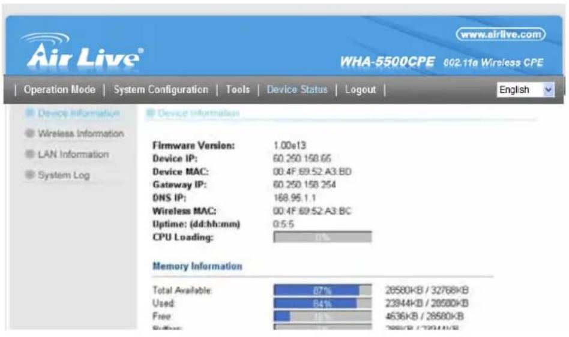
Task: Open LAN Information in the sidebar
Action: [73, 154]
